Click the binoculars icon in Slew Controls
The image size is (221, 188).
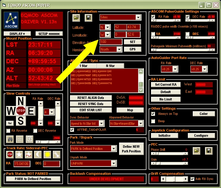(x=10, y=139)
